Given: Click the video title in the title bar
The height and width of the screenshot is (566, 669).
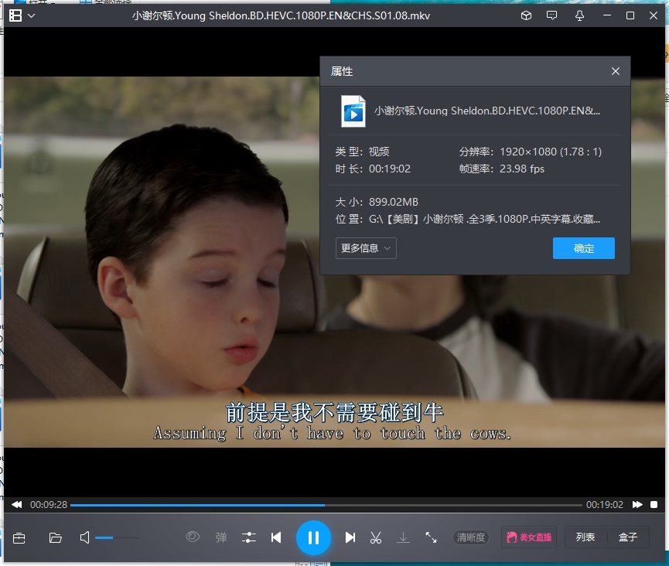Looking at the screenshot, I should [x=282, y=15].
